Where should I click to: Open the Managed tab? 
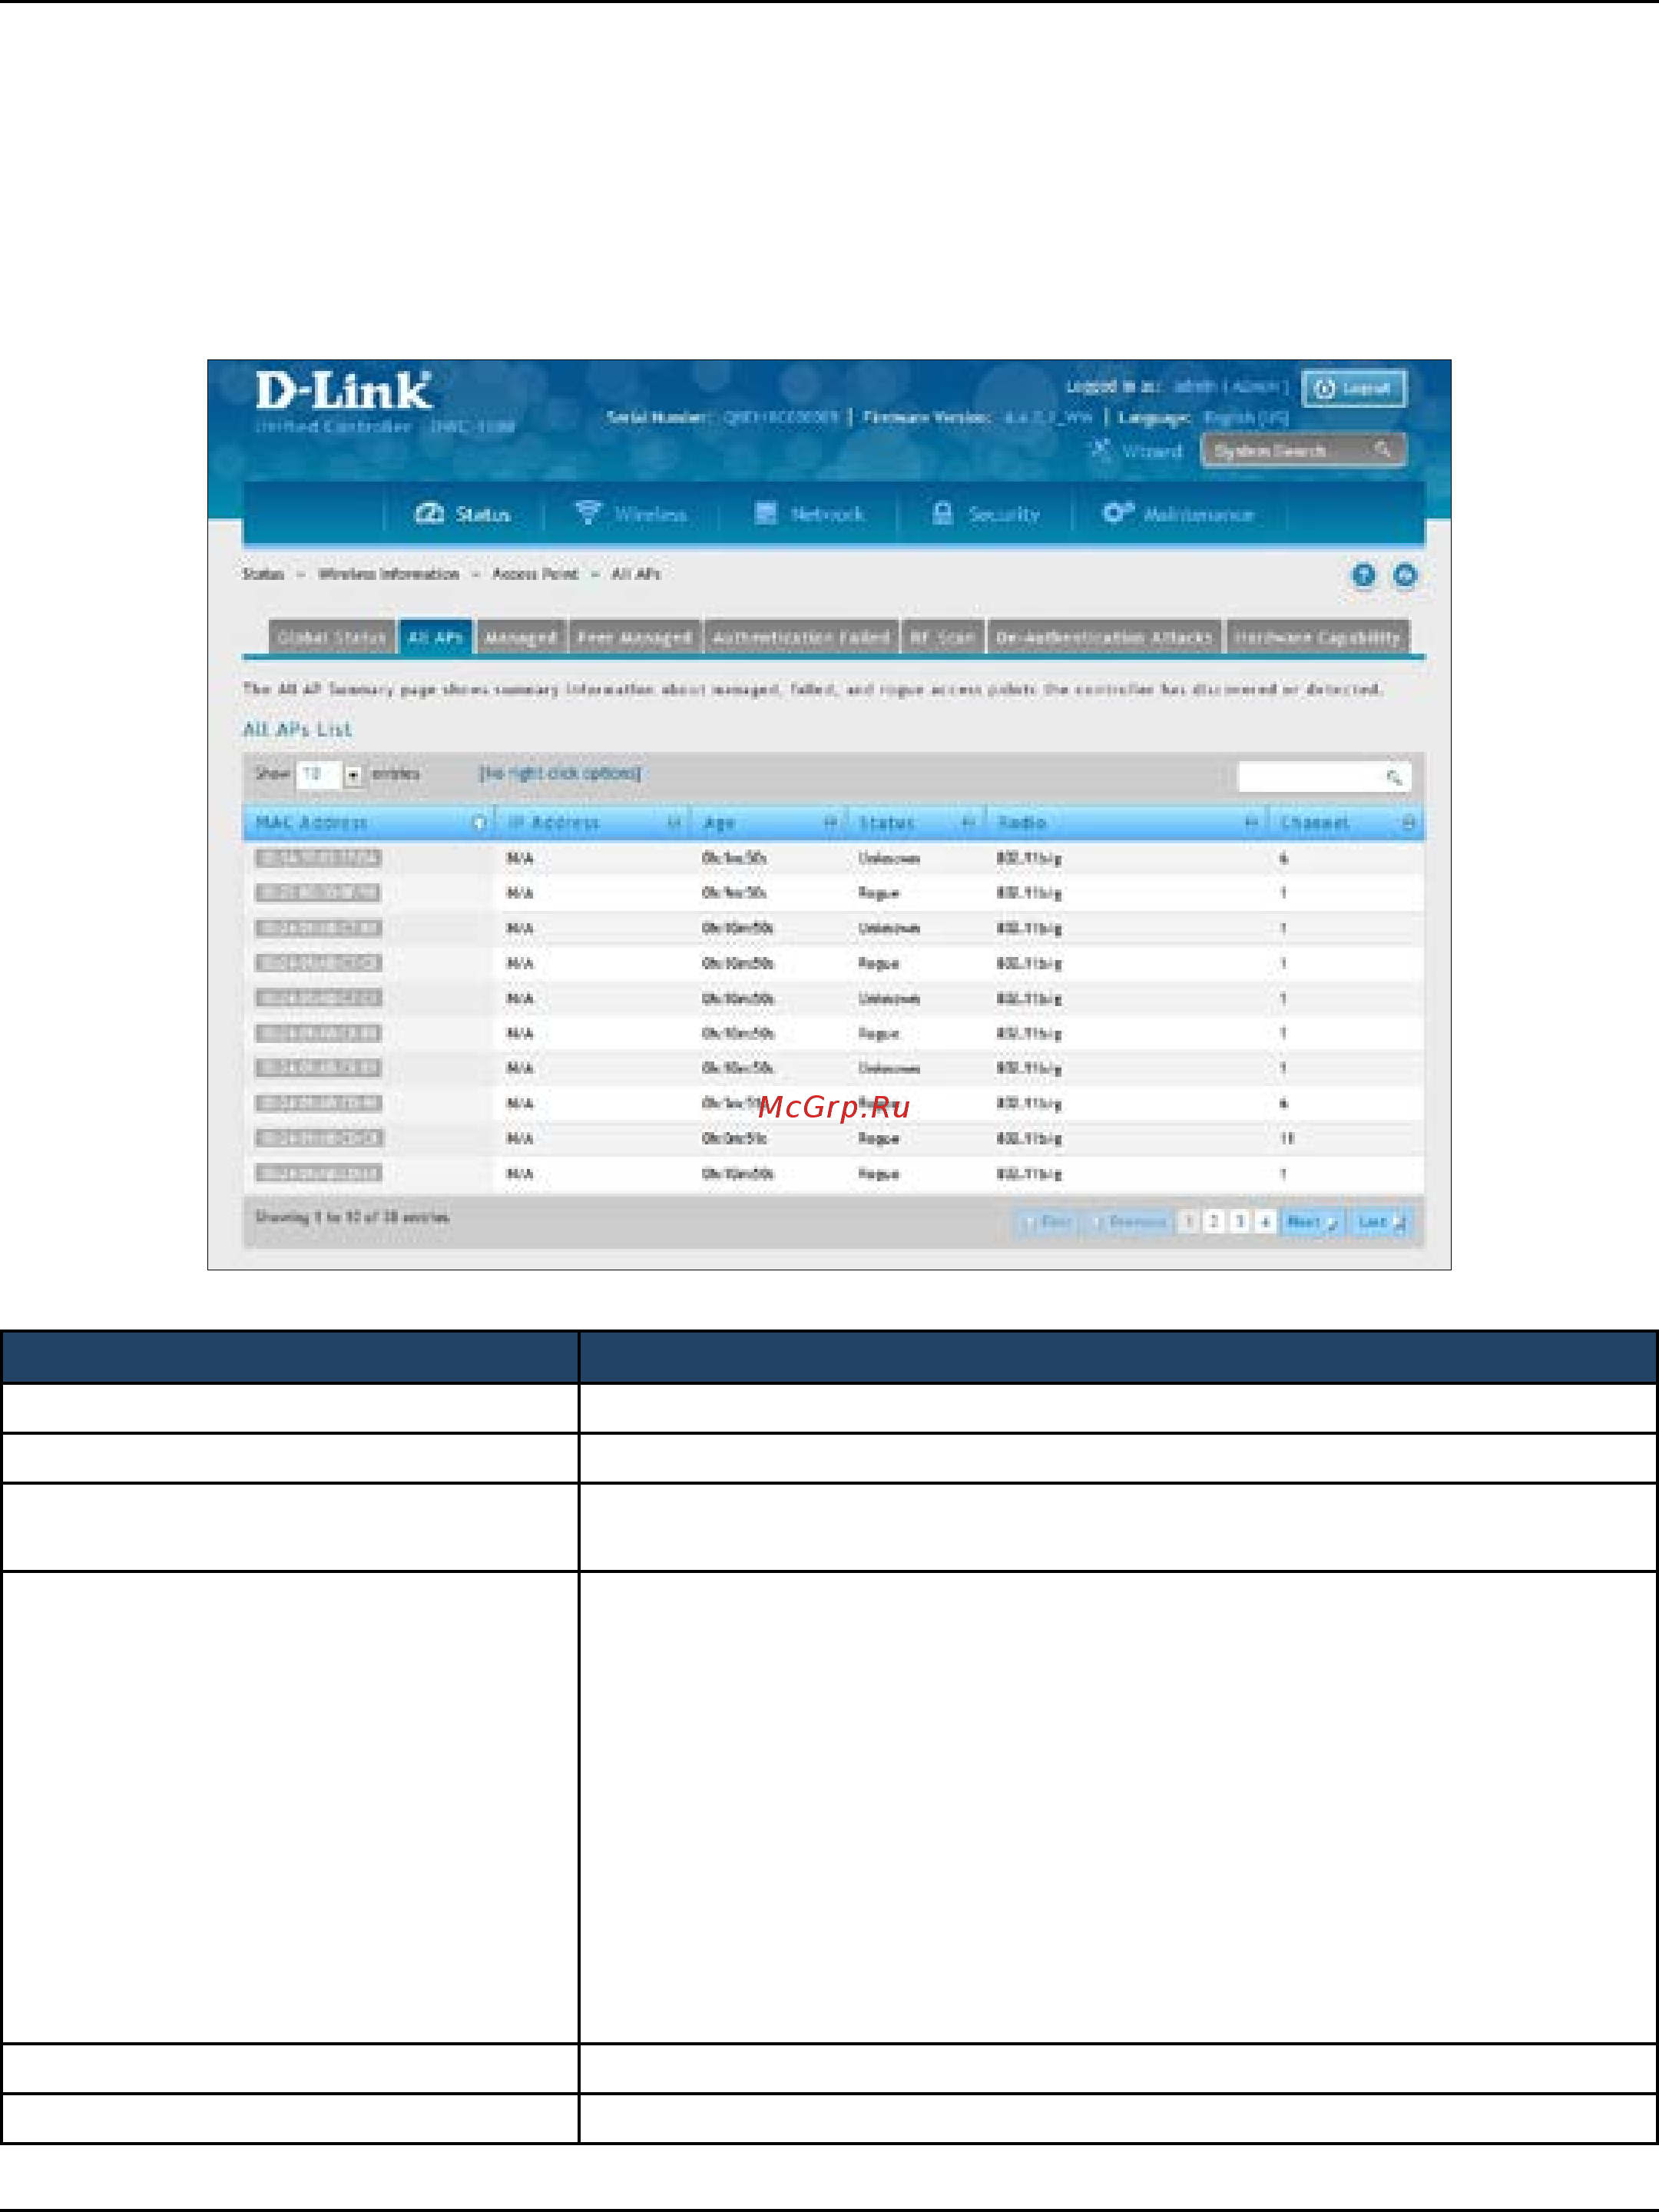[x=521, y=637]
